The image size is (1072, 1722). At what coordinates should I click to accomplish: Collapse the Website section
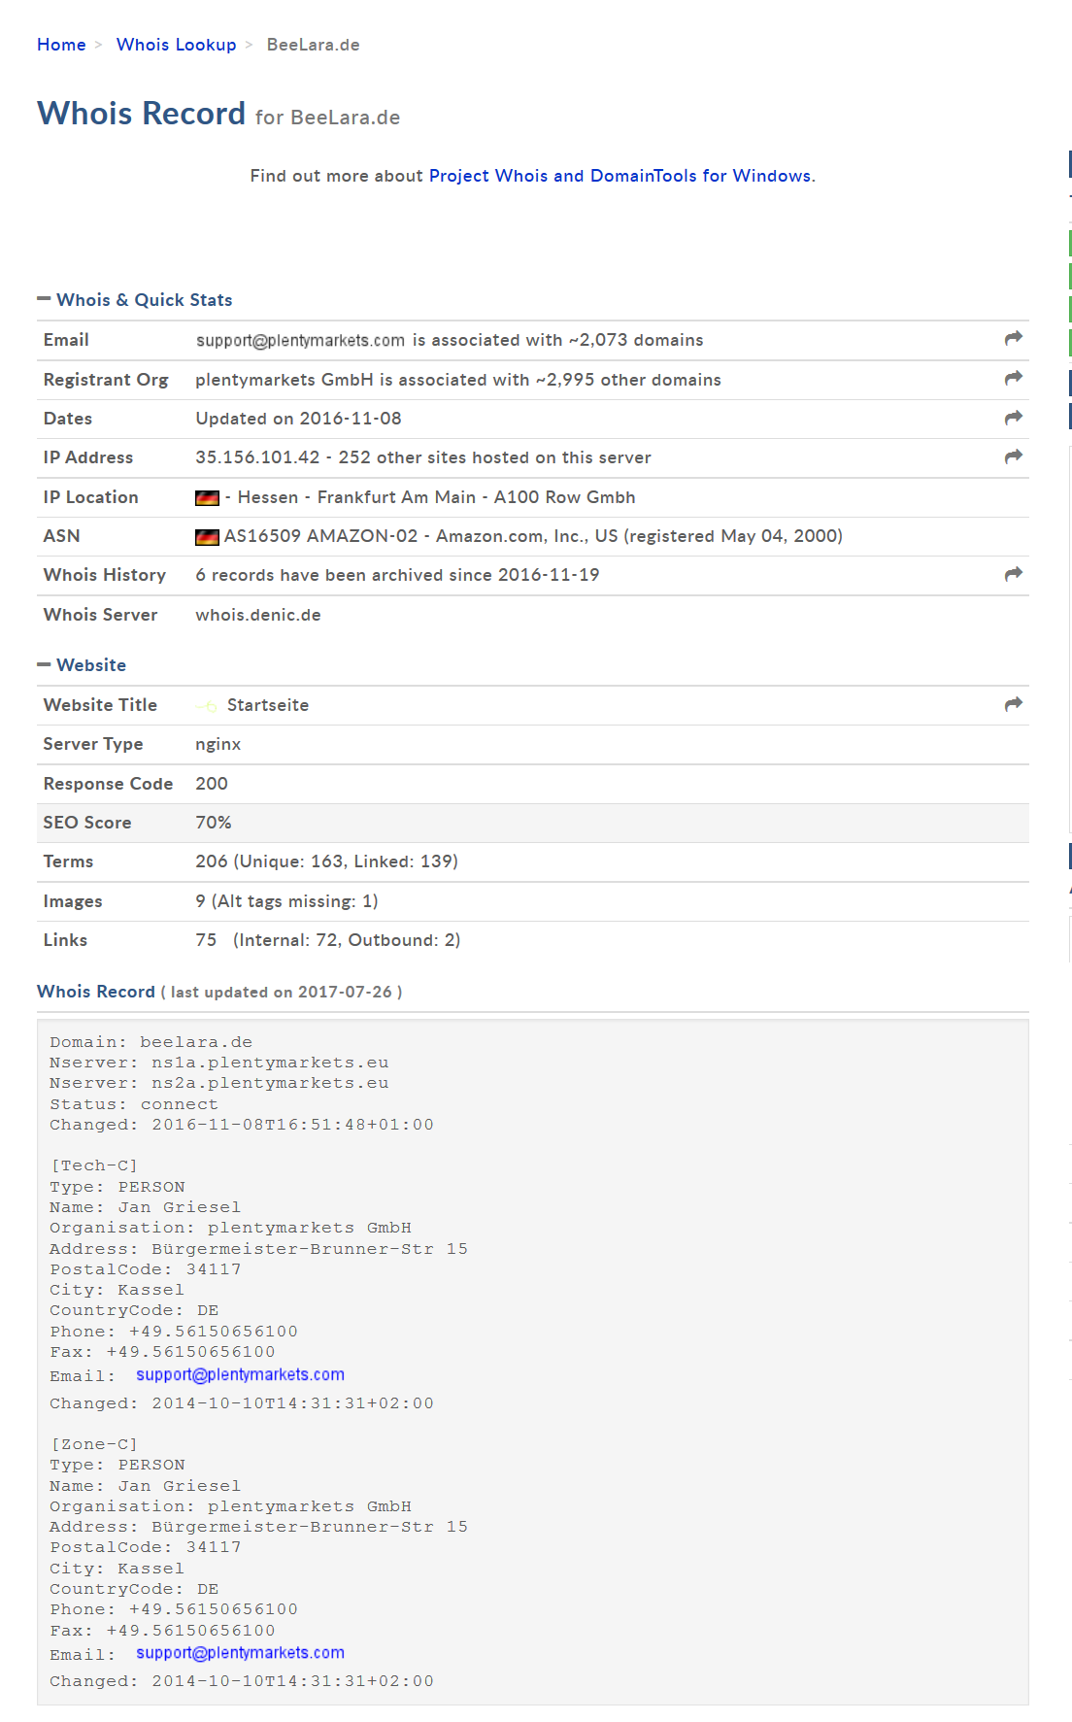point(44,664)
